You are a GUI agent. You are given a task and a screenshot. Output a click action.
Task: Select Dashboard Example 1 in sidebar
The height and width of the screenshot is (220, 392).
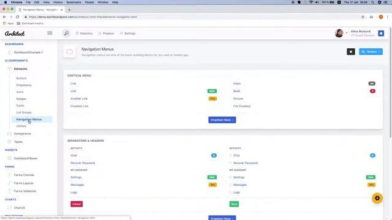click(x=29, y=53)
